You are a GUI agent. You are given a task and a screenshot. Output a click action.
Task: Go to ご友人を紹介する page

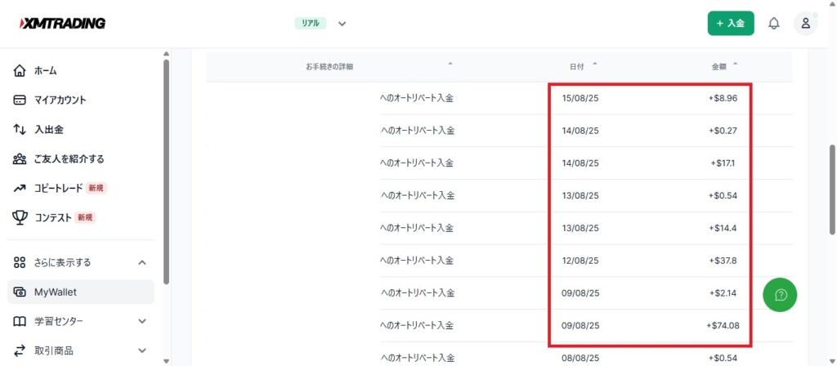point(69,159)
